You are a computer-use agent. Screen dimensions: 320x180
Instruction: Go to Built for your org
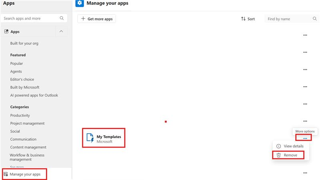click(24, 43)
